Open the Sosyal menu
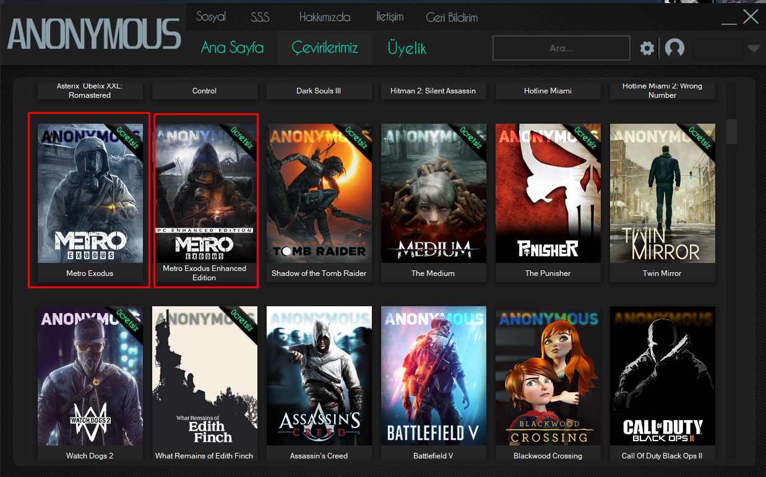Viewport: 766px width, 477px height. coord(211,17)
